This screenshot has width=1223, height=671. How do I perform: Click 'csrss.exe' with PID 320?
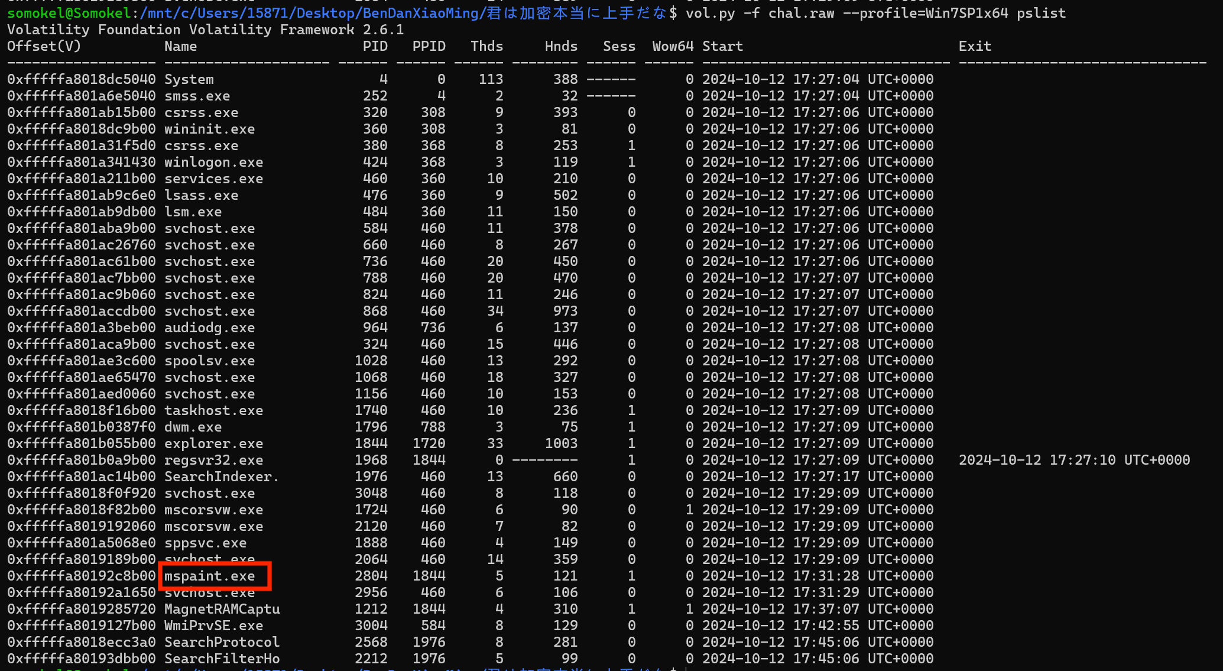tap(202, 112)
